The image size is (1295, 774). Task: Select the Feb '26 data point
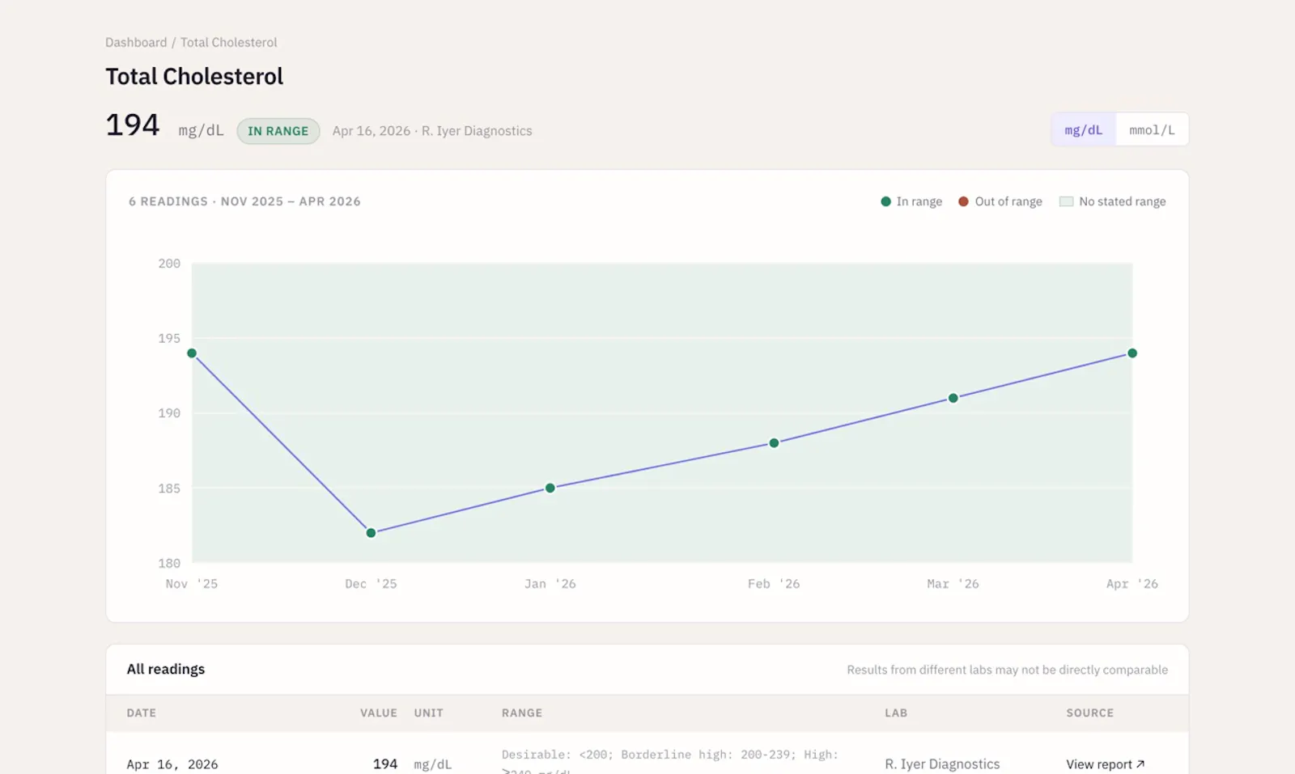tap(774, 443)
